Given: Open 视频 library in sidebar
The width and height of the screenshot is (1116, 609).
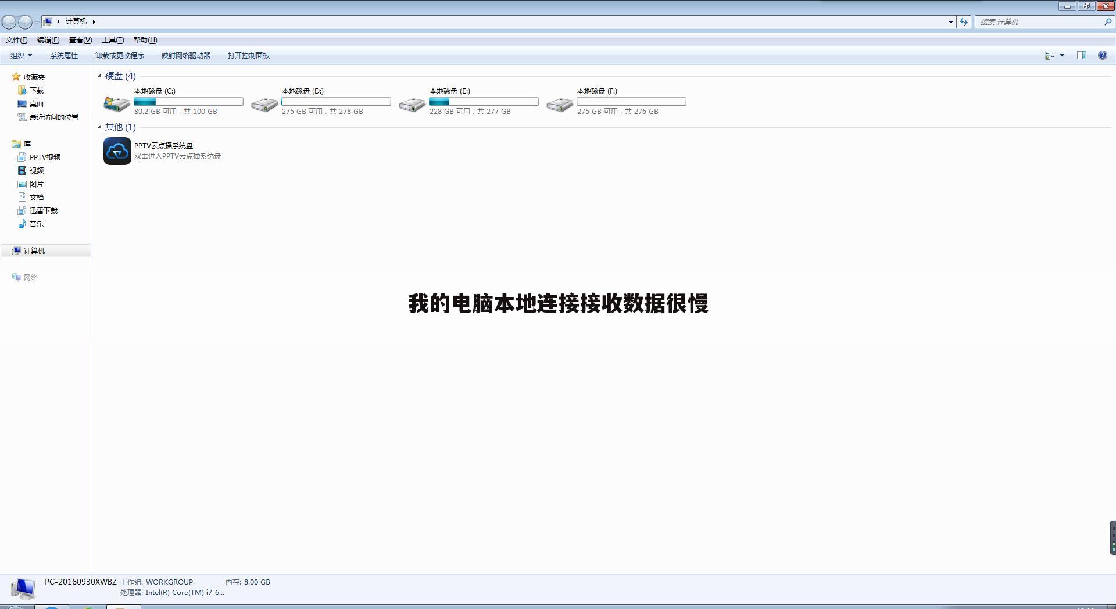Looking at the screenshot, I should 30,170.
